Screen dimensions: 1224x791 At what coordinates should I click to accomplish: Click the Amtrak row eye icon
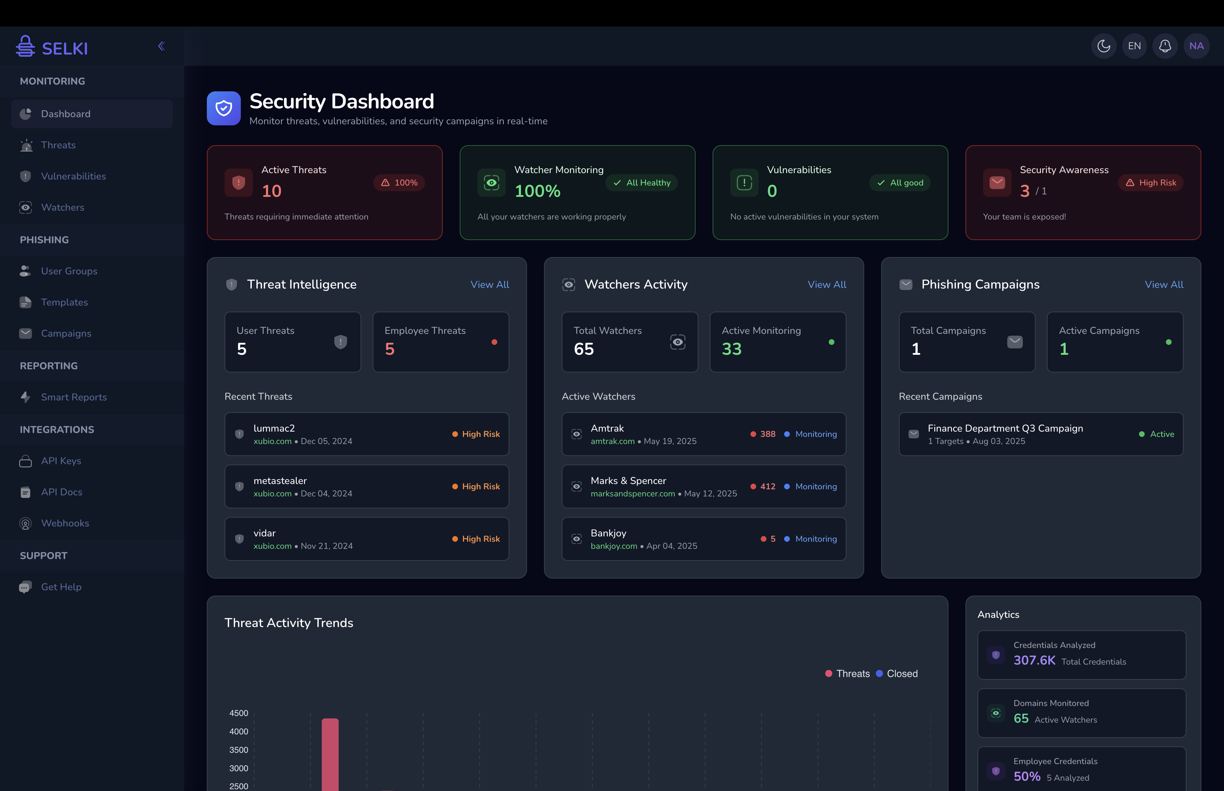[577, 434]
